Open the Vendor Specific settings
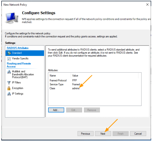153x142 pixels. [x=20, y=59]
